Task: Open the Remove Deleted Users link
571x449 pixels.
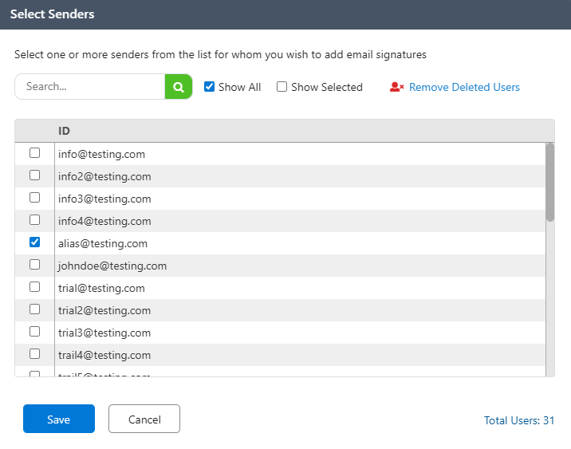Action: pos(464,87)
